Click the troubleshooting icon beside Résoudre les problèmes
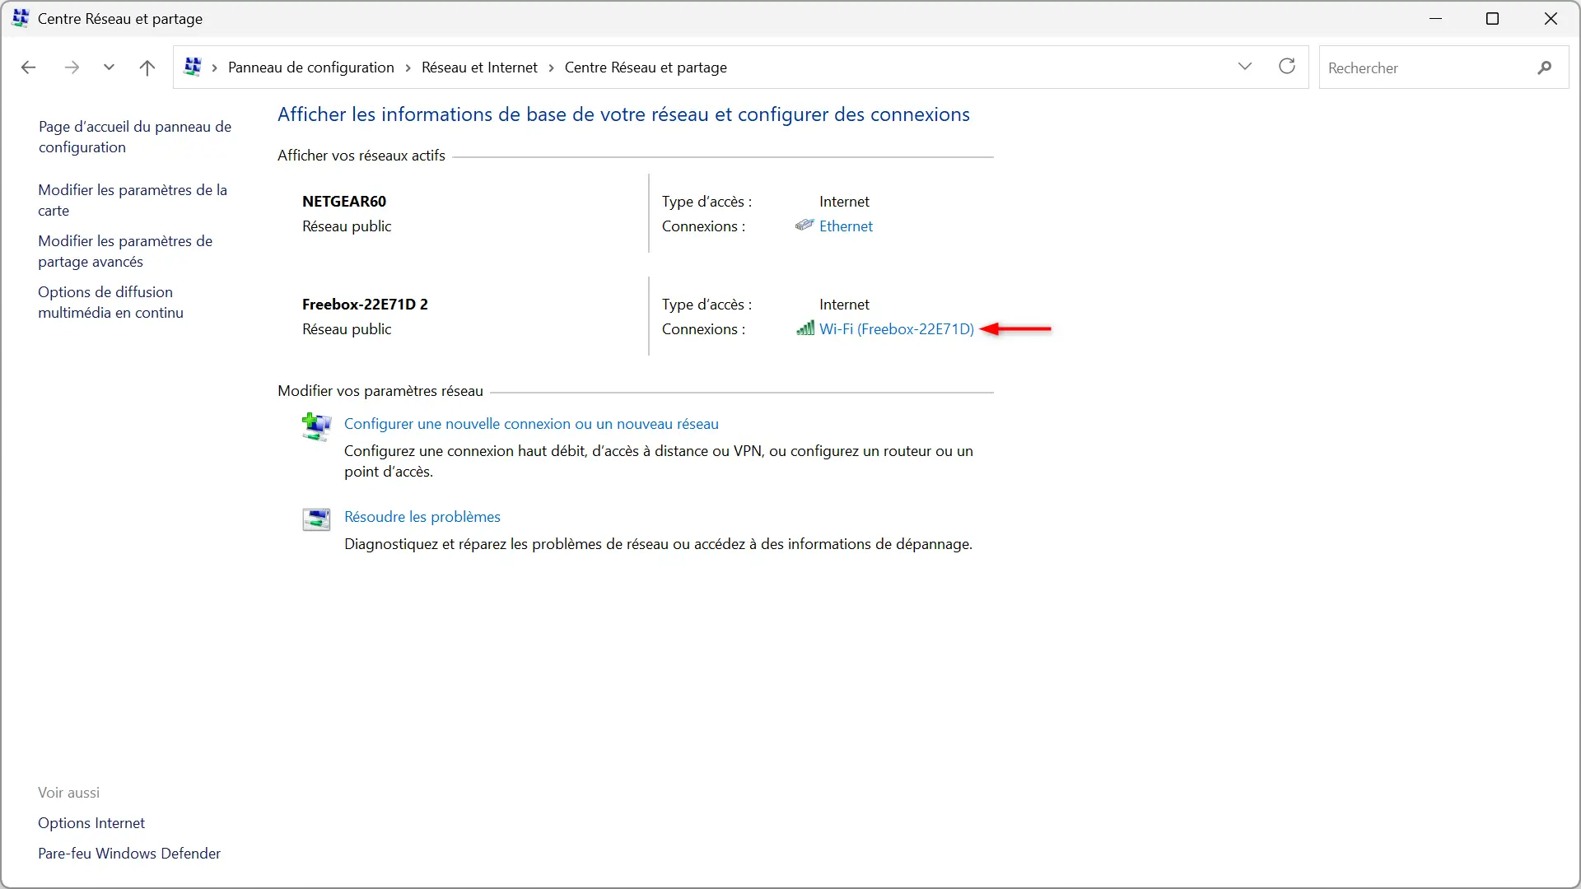This screenshot has height=889, width=1581. [316, 519]
